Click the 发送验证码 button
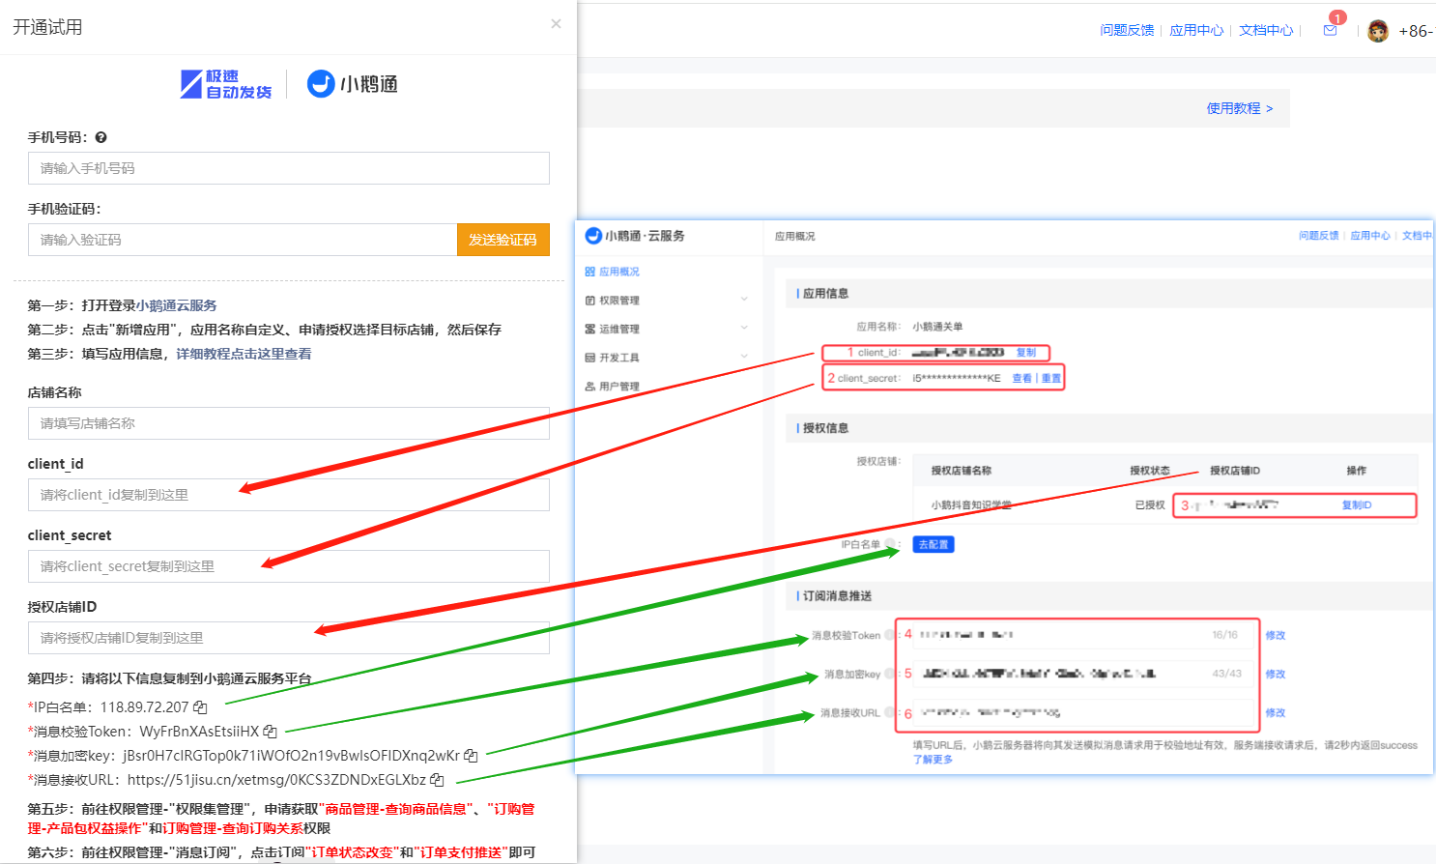 503,240
